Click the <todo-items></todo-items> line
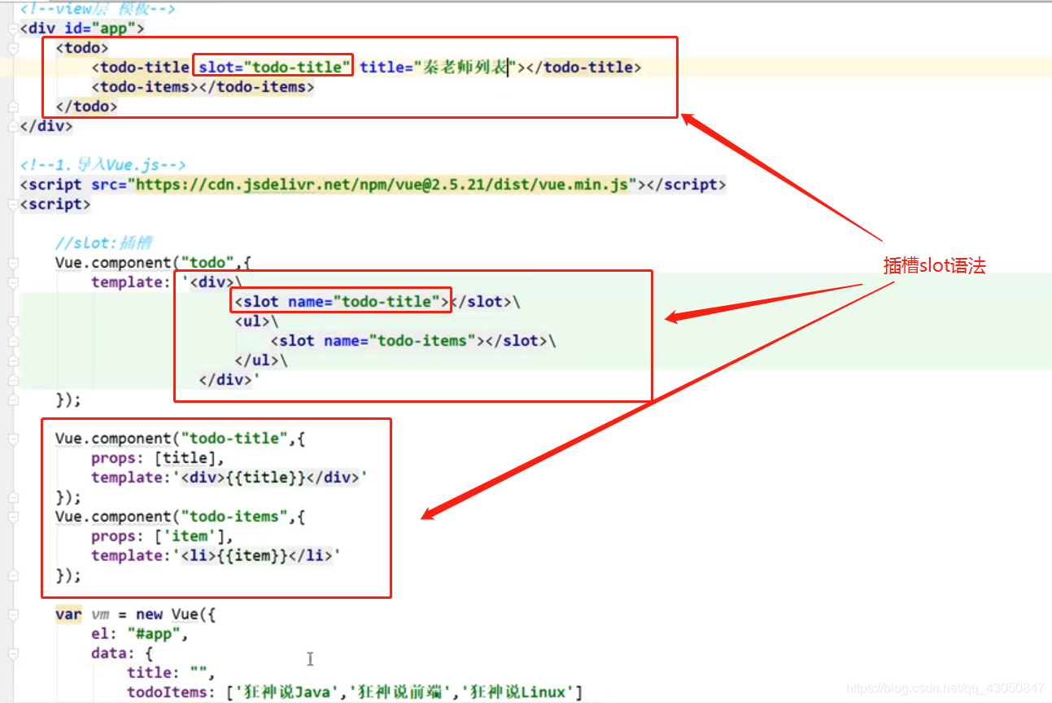1052x703 pixels. (x=203, y=87)
